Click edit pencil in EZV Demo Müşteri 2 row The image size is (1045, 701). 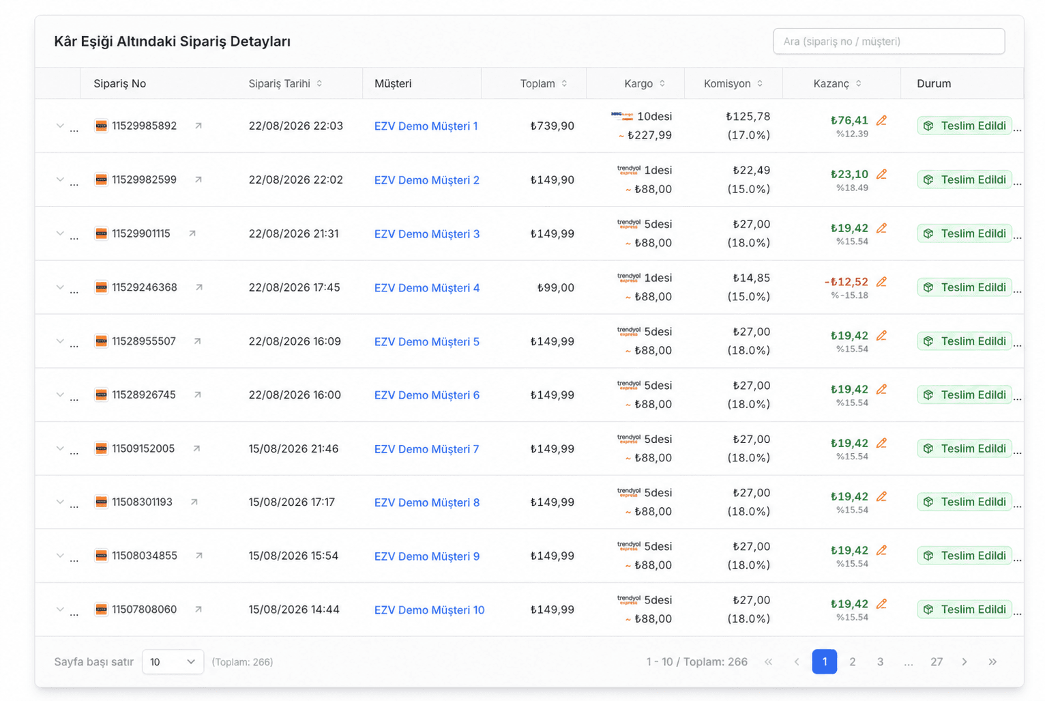(881, 174)
